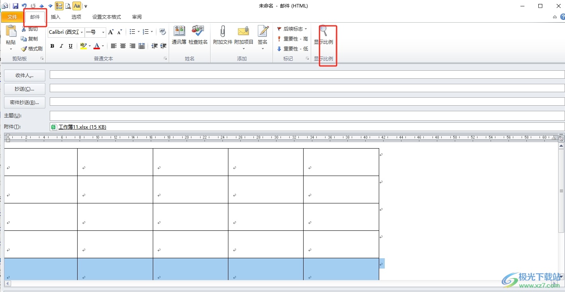Decrease the indent level

(154, 46)
